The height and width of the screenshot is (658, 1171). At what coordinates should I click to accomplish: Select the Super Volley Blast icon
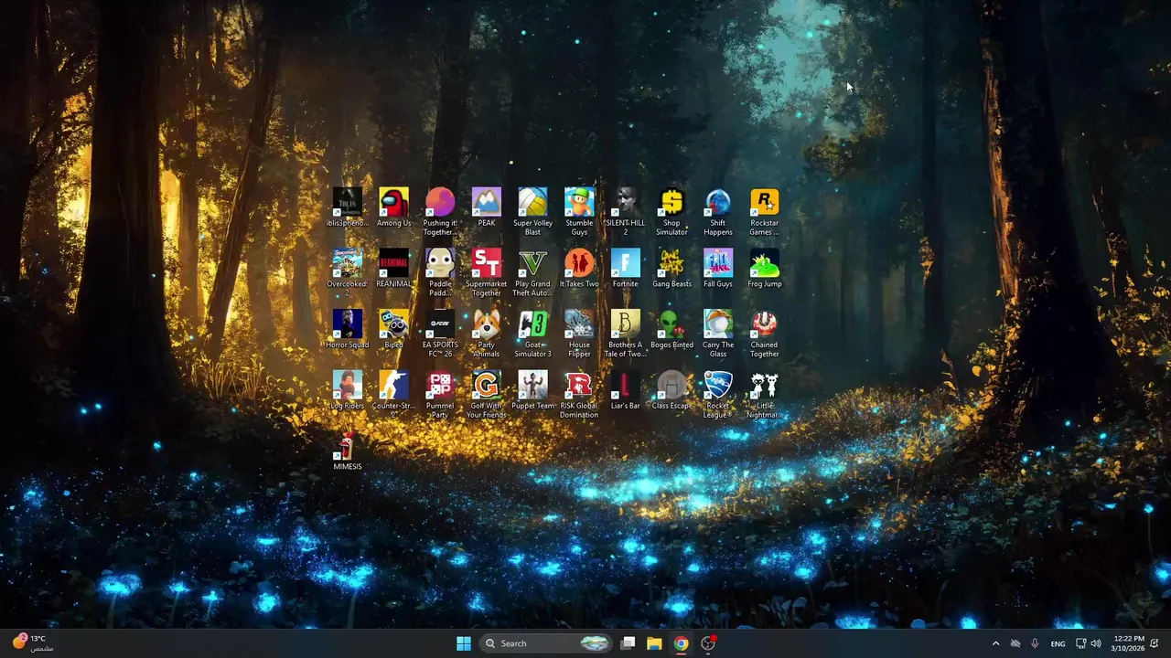pos(532,212)
